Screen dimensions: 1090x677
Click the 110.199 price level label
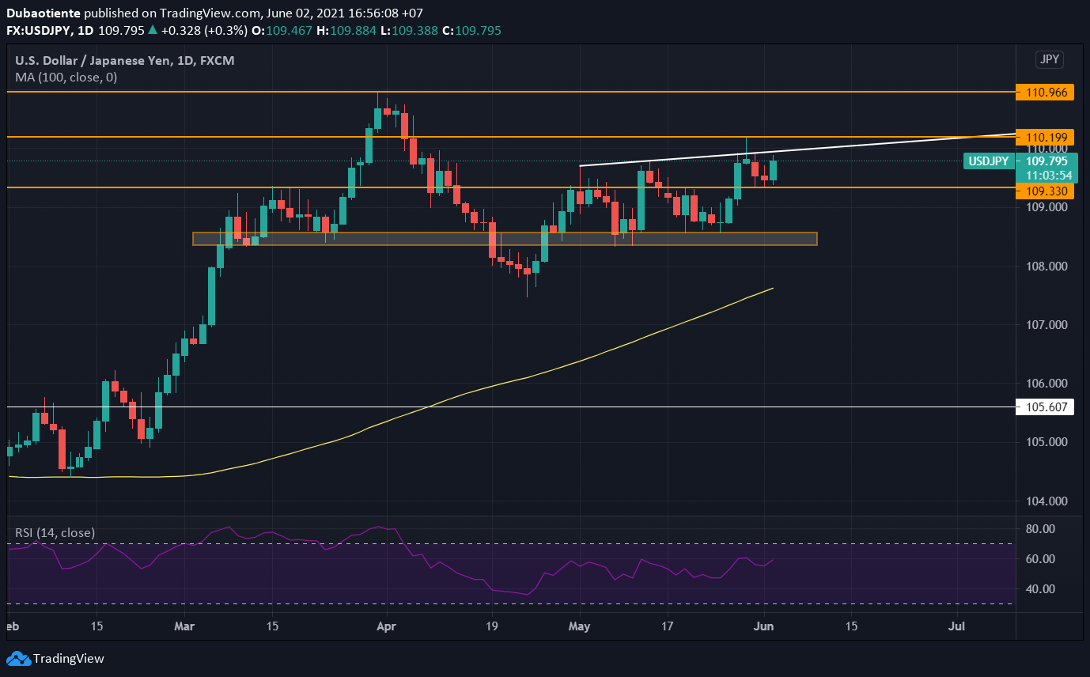(1045, 137)
